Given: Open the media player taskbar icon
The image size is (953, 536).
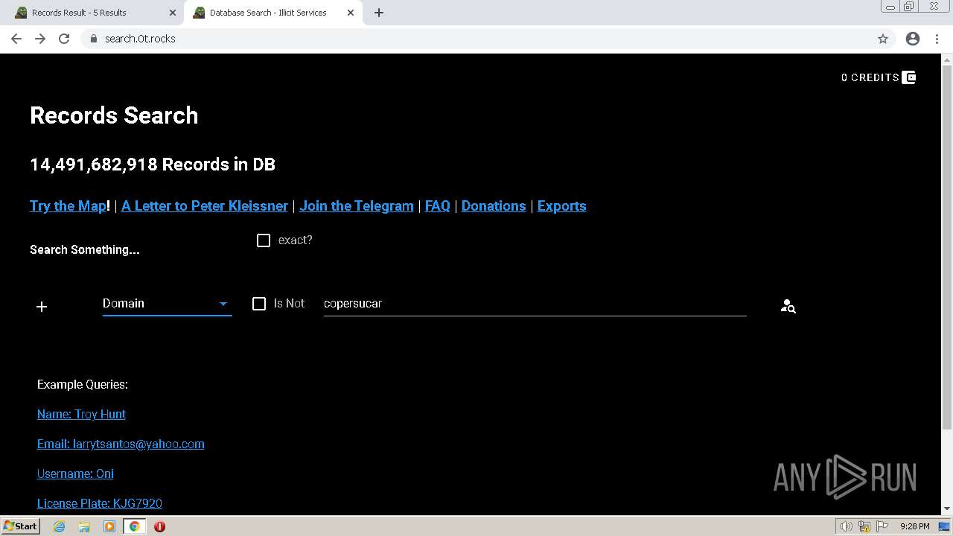Looking at the screenshot, I should (x=109, y=526).
